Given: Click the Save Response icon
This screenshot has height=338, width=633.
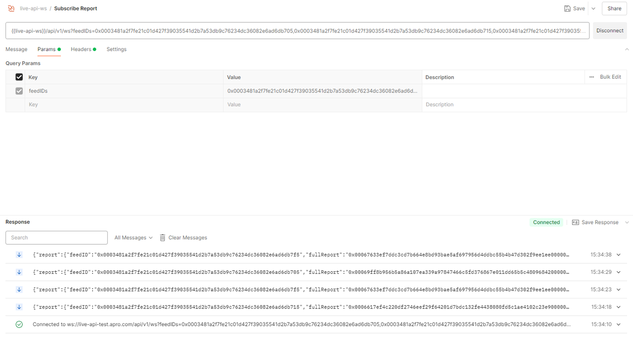Looking at the screenshot, I should click(575, 222).
